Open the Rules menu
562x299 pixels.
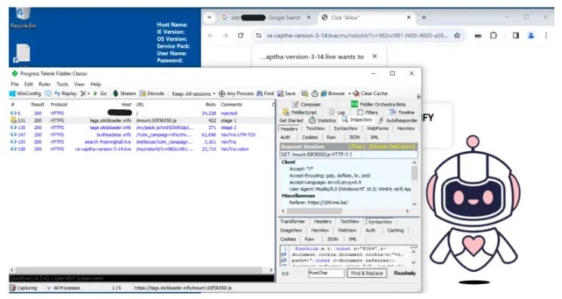tap(45, 84)
